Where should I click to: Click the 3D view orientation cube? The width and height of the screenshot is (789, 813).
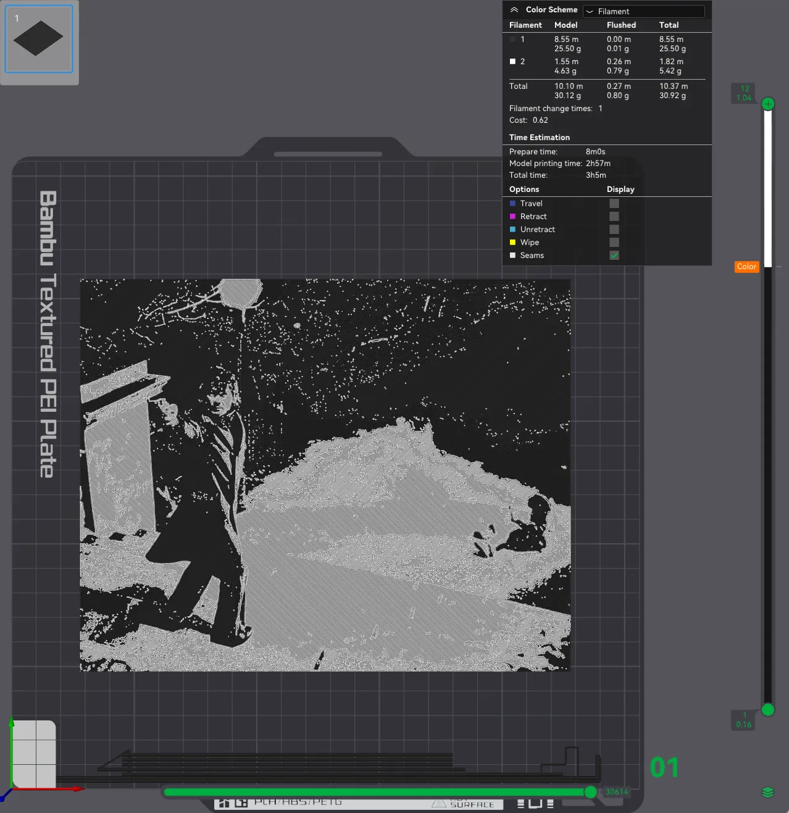34,754
